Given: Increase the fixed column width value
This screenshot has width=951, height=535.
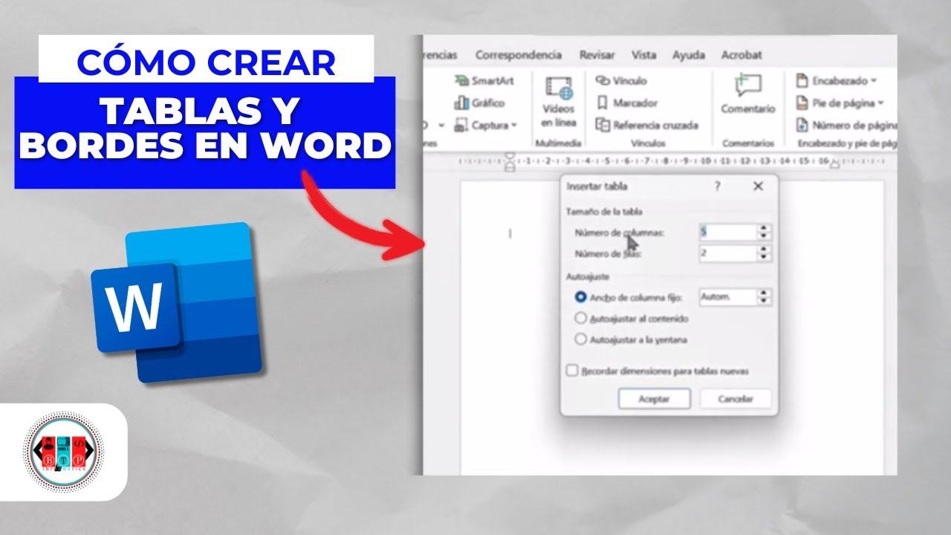Looking at the screenshot, I should pyautogui.click(x=765, y=293).
